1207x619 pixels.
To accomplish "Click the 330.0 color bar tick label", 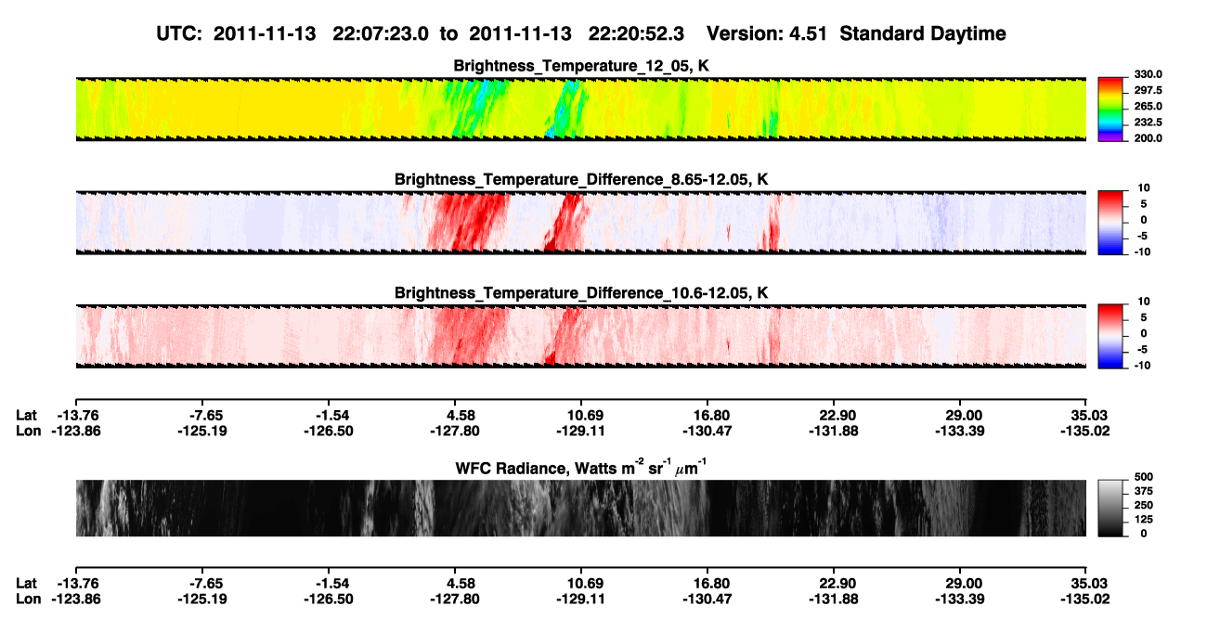I will 1149,74.
